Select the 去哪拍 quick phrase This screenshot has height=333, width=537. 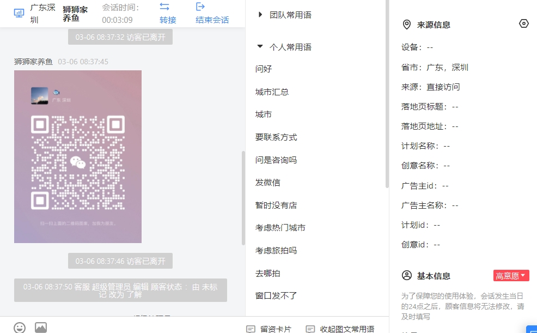(267, 274)
